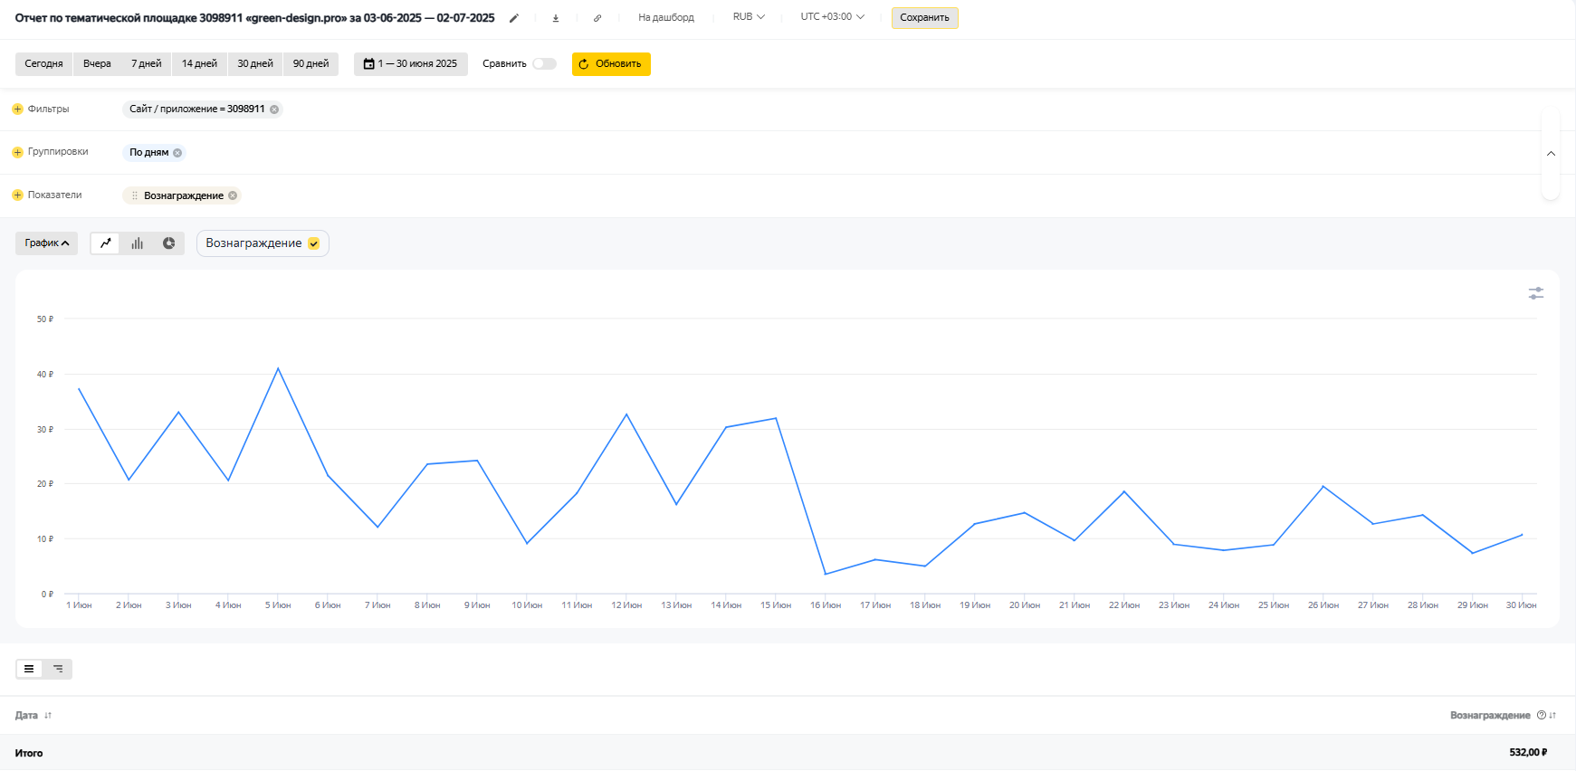Select the flat list table view
The image size is (1576, 771).
[x=29, y=669]
